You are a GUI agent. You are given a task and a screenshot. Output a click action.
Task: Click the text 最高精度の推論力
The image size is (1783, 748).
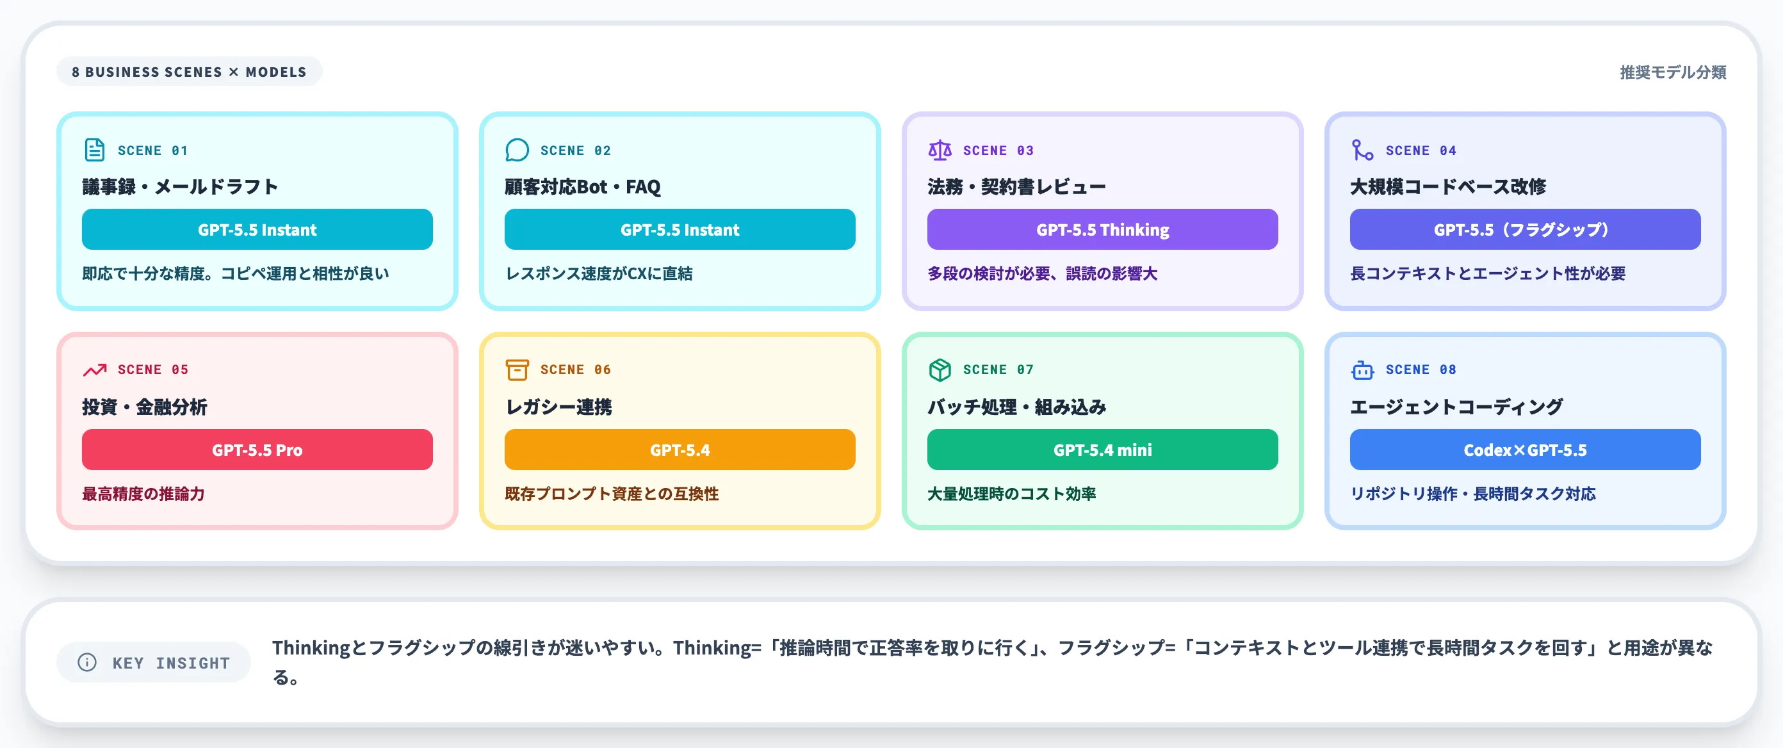(143, 493)
